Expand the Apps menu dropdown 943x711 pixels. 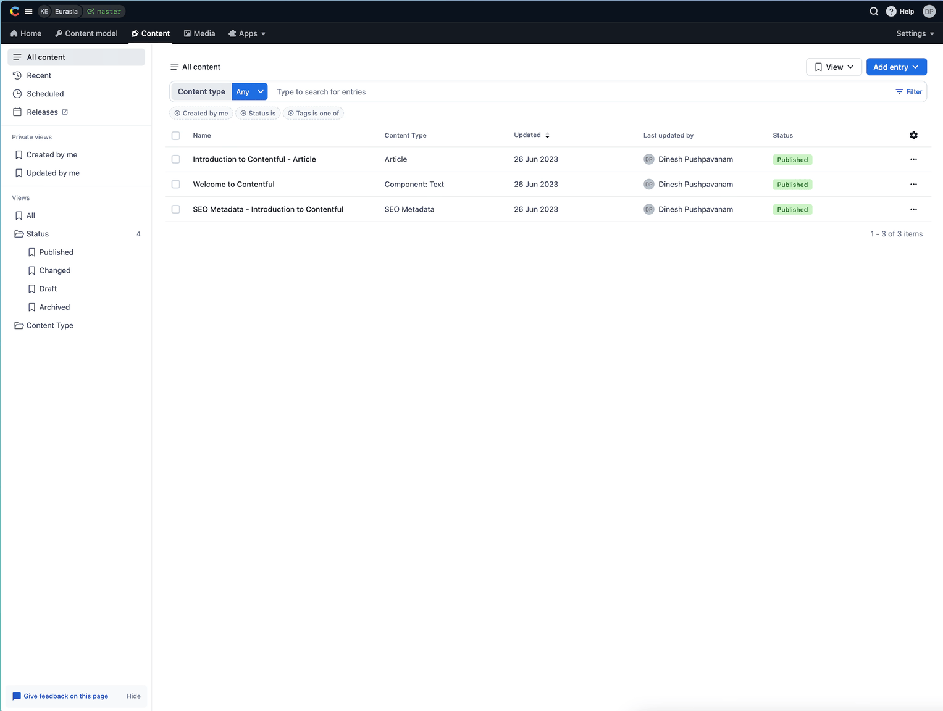pyautogui.click(x=247, y=34)
